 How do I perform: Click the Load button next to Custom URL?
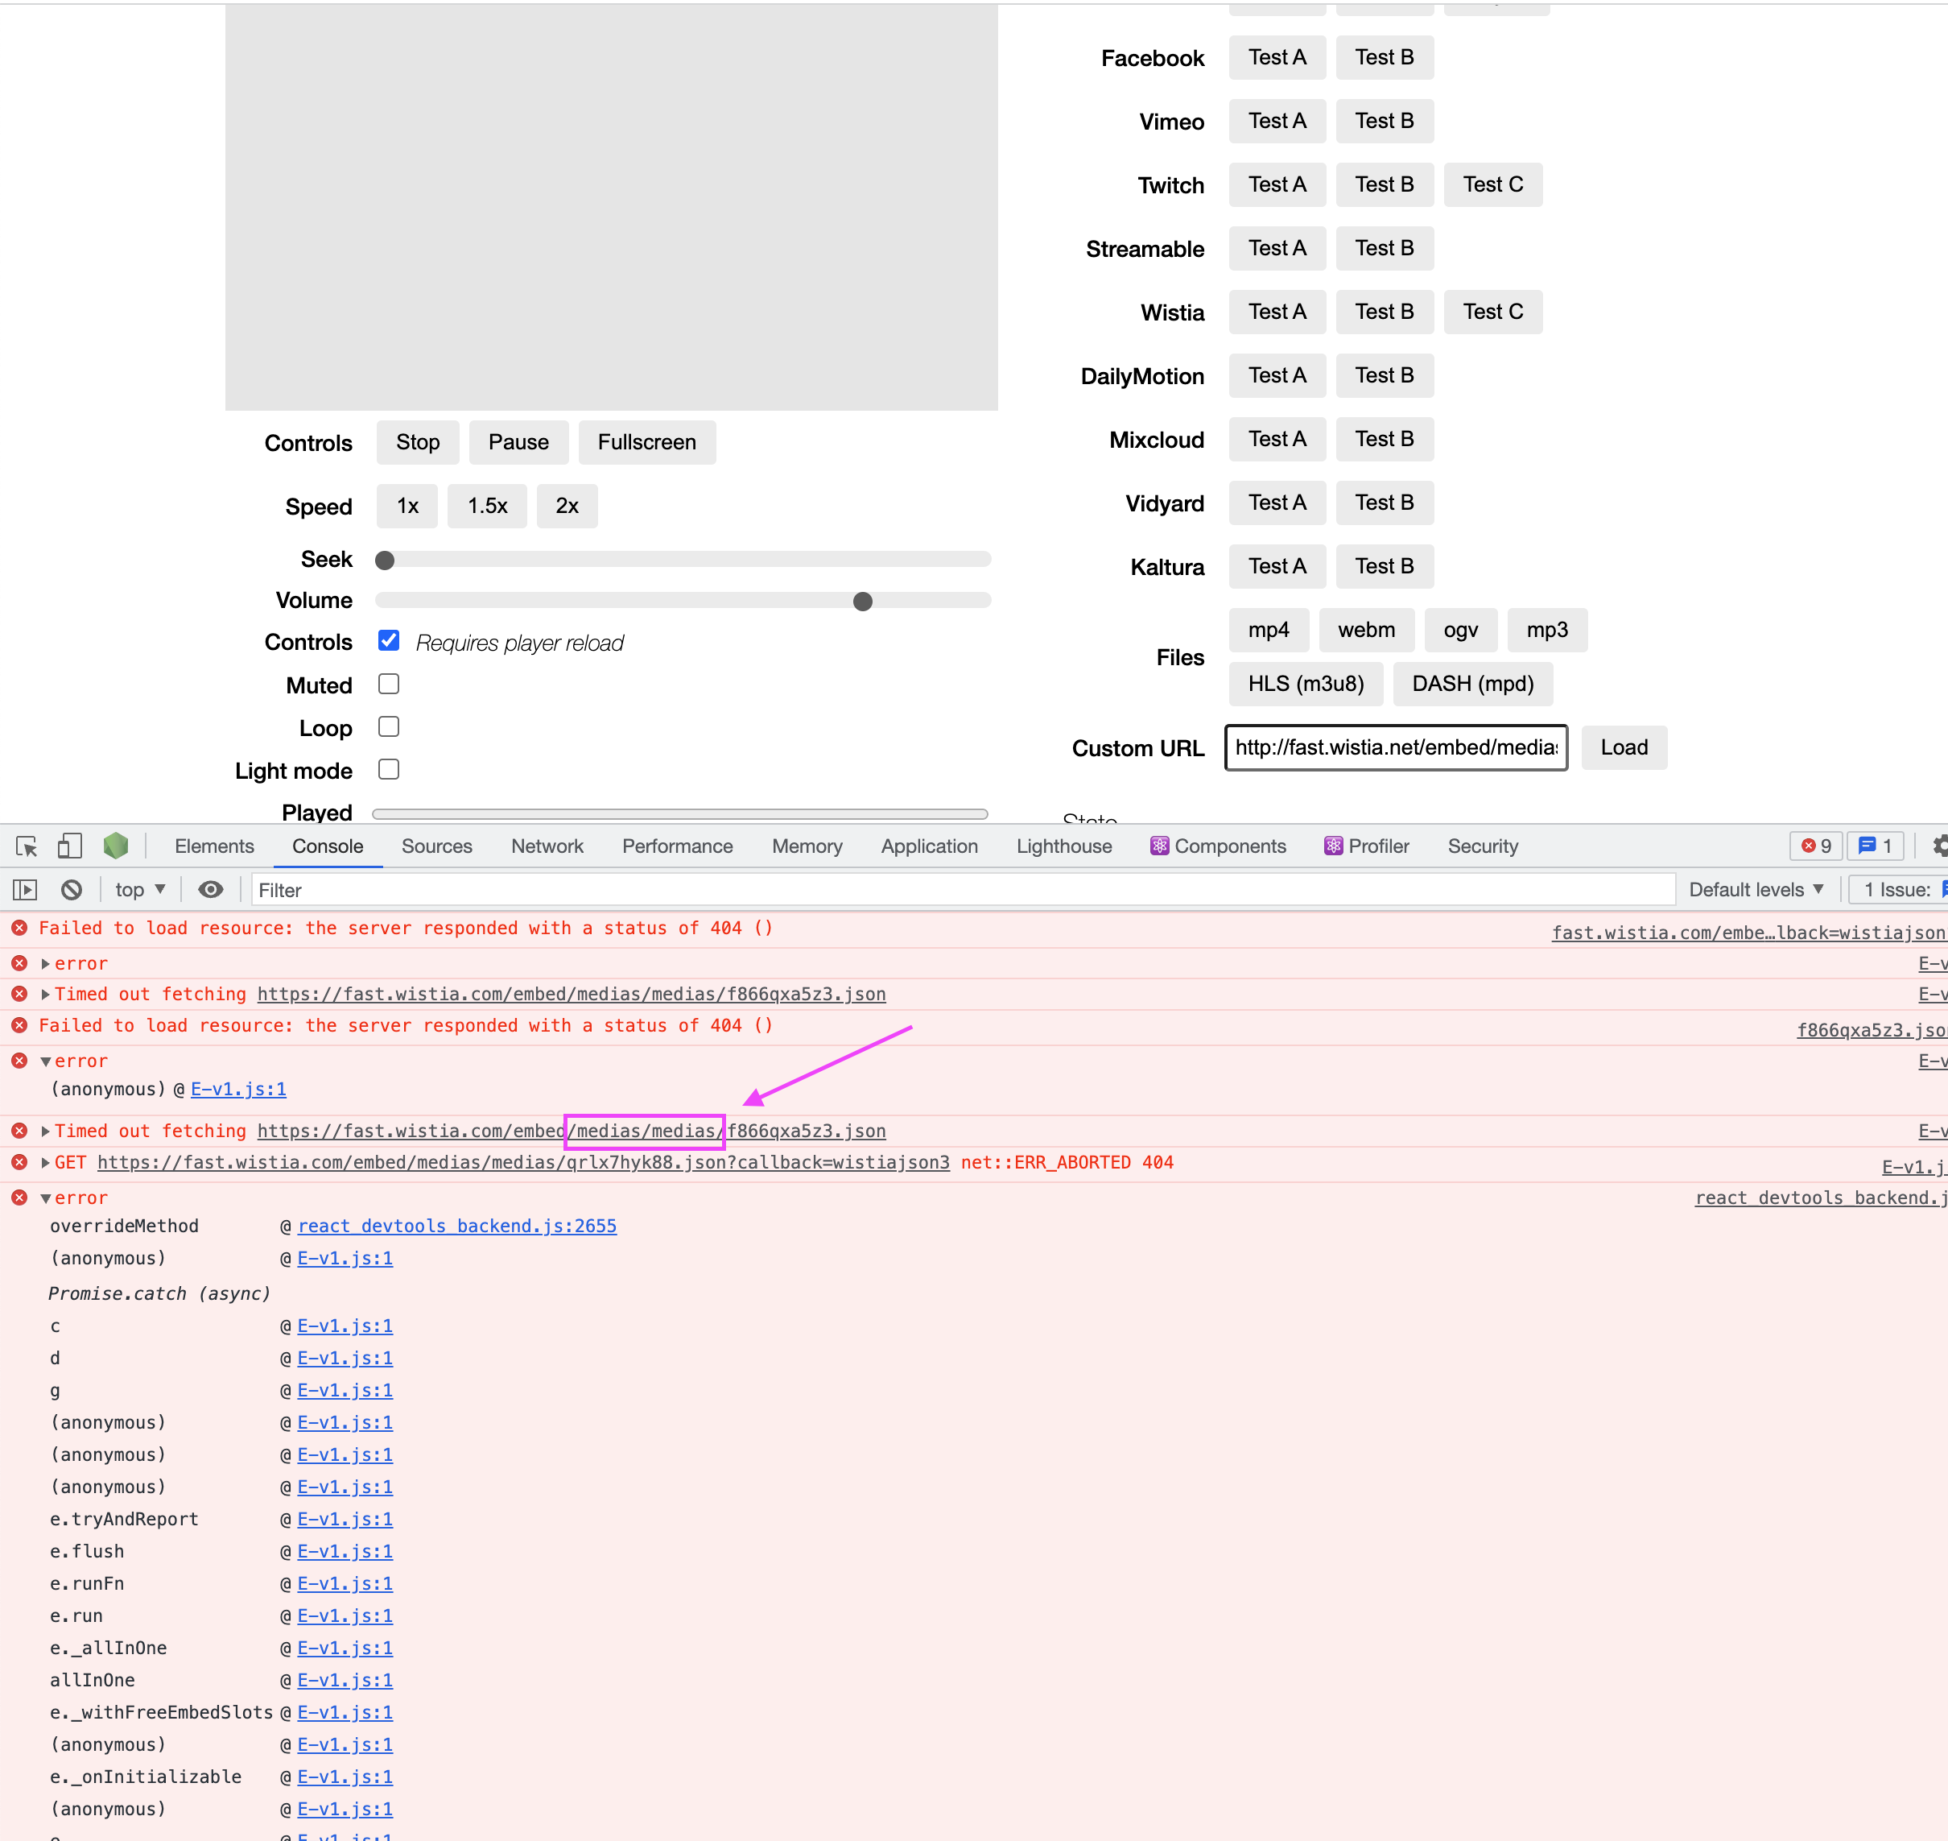coord(1624,747)
